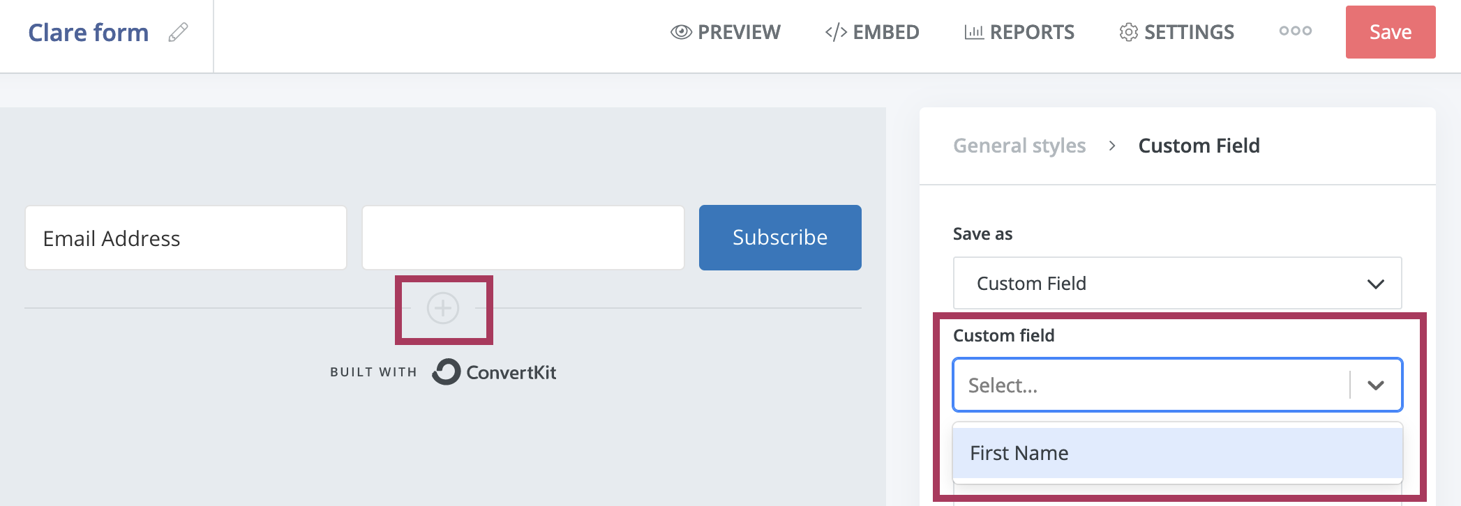The width and height of the screenshot is (1461, 506).
Task: Expand the Save as dropdown arrow
Action: coord(1375,284)
